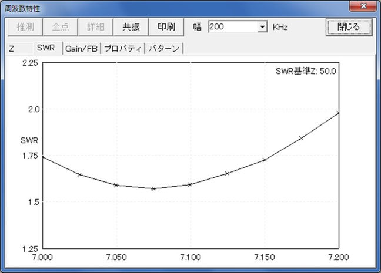Click the SWR y-axis title
The width and height of the screenshot is (381, 273).
point(29,140)
